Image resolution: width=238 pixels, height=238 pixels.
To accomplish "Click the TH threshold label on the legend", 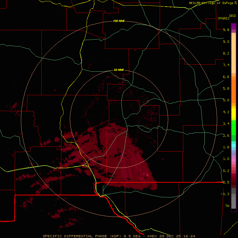I will (227, 206).
